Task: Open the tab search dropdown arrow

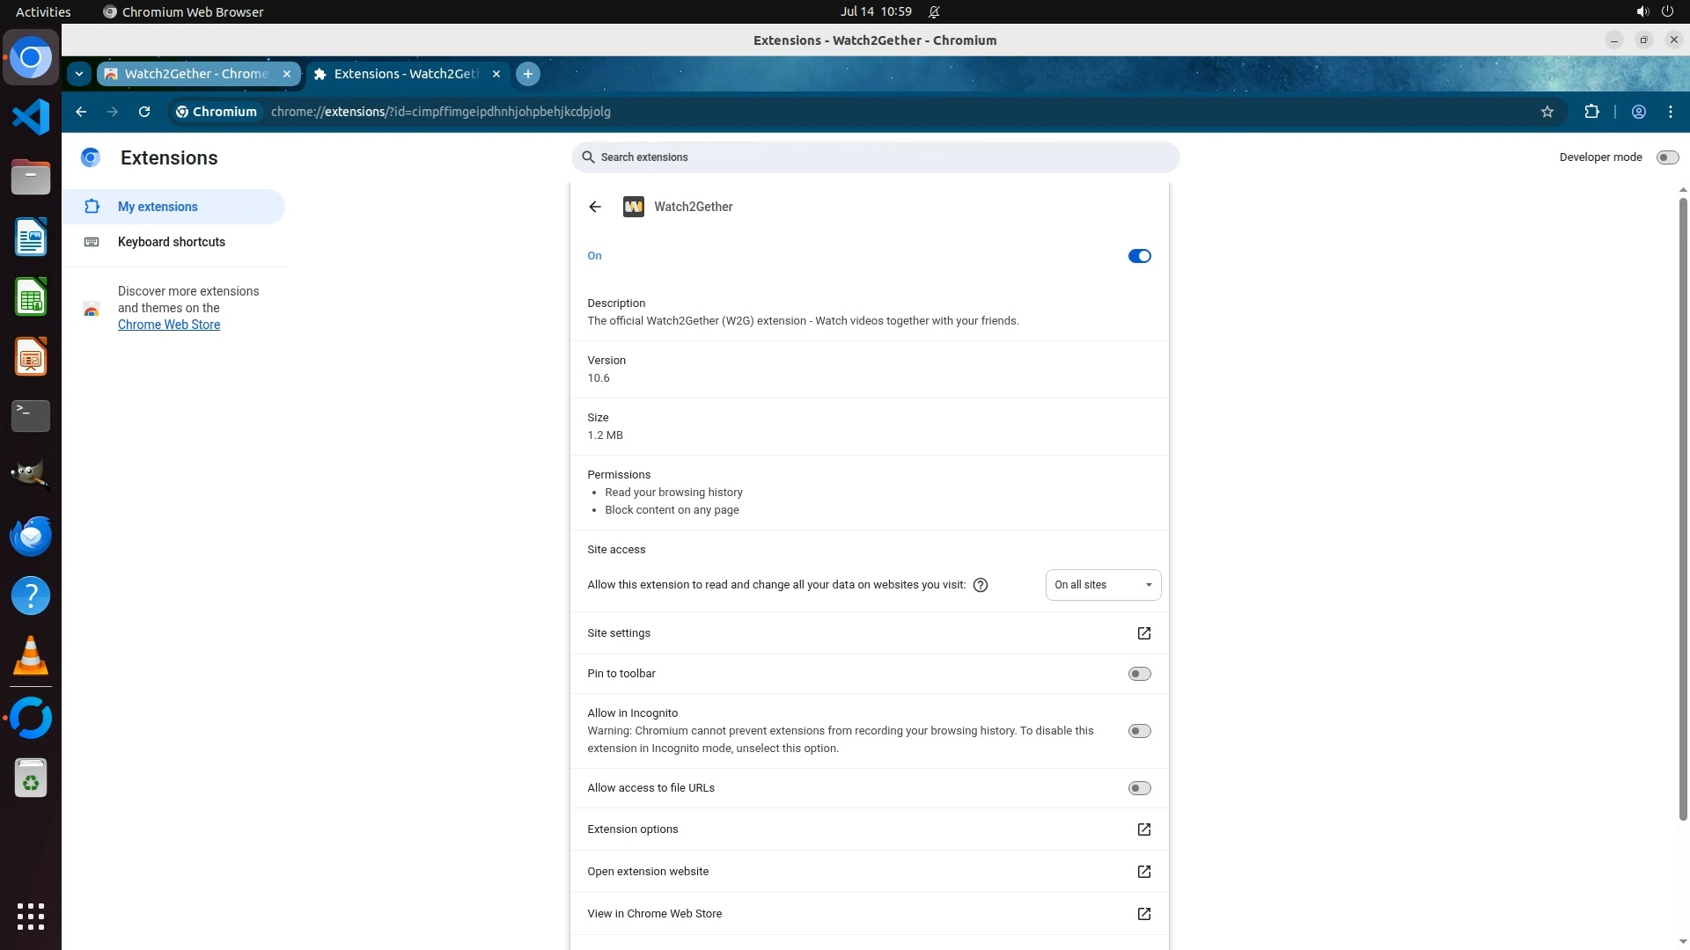Action: pyautogui.click(x=79, y=74)
